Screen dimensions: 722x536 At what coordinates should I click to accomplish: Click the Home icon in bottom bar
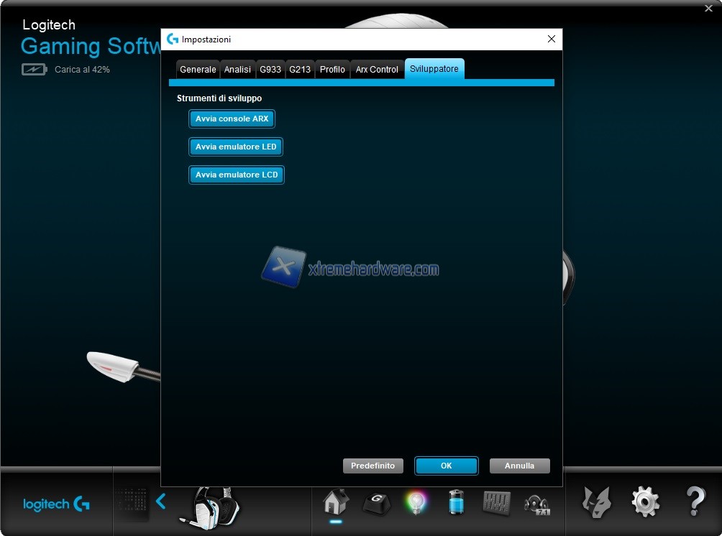tap(335, 502)
